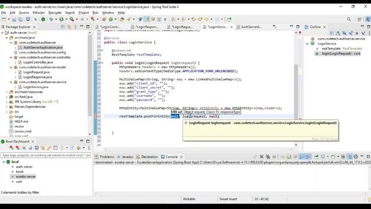Image resolution: width=371 pixels, height=209 pixels.
Task: Click the Stop icon in Boot Dashboard toolbar
Action: pyautogui.click(x=24, y=148)
